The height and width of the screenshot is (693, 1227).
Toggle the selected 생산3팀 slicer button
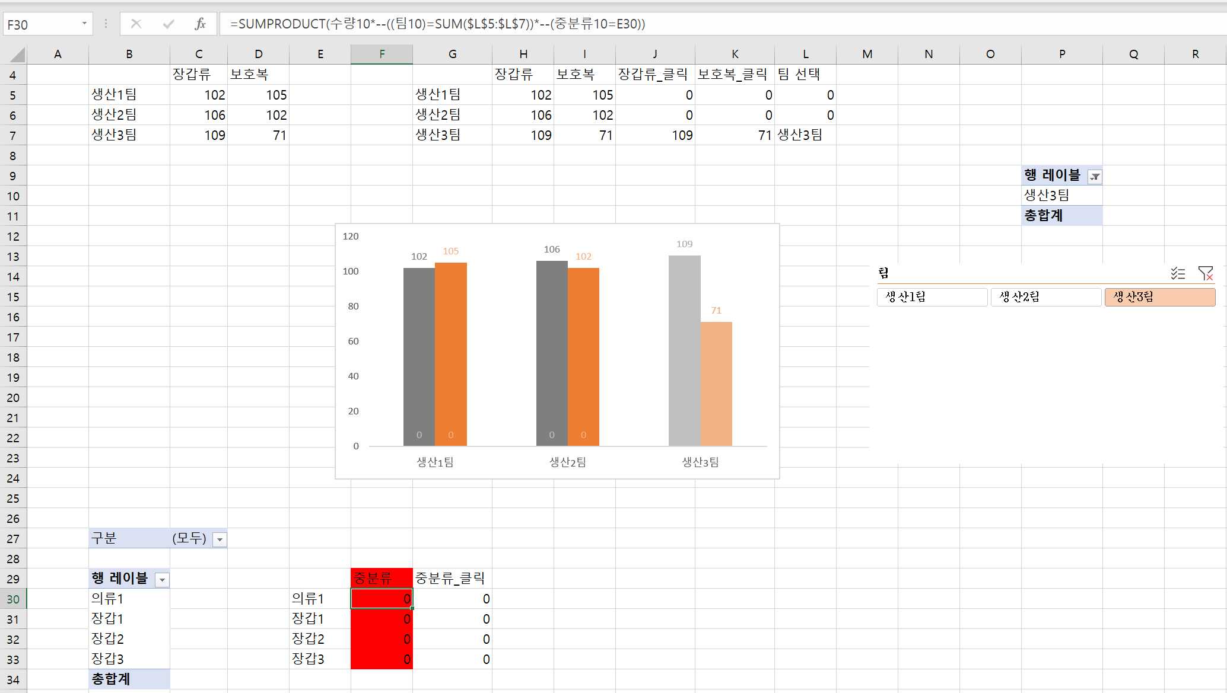click(x=1159, y=297)
